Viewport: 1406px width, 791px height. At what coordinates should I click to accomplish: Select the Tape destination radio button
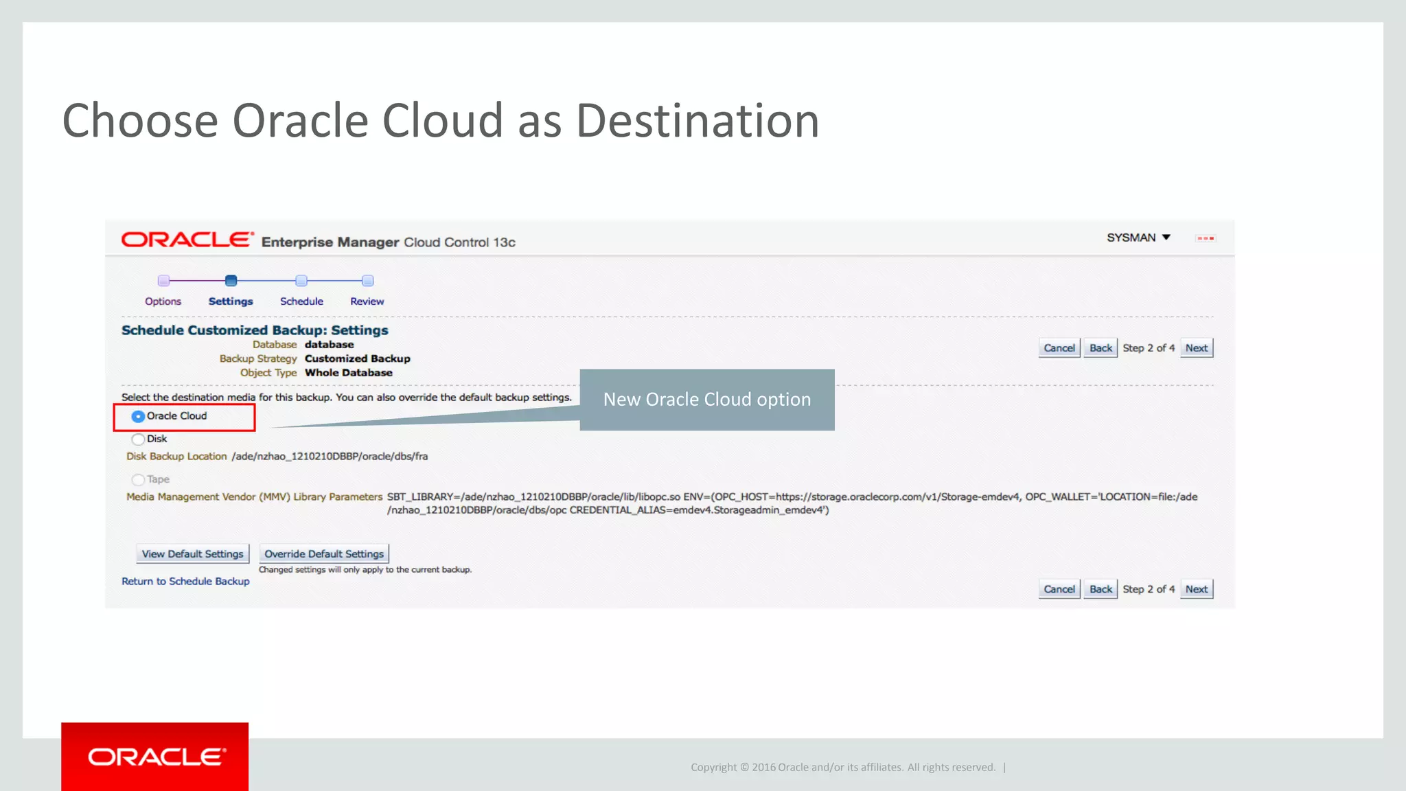coord(138,480)
